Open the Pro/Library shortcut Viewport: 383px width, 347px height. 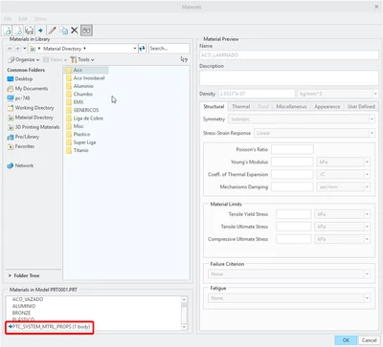(23, 137)
